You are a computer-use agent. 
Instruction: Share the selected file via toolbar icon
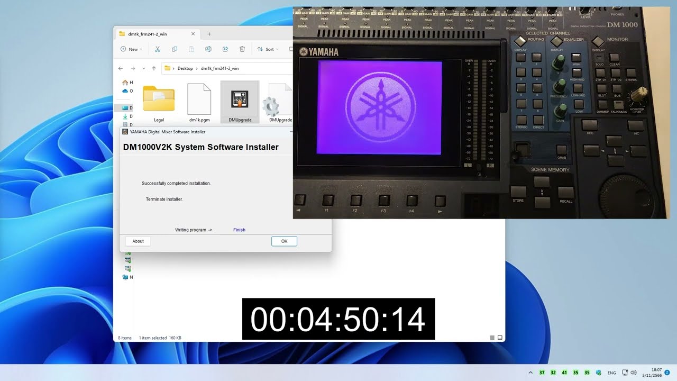[225, 49]
